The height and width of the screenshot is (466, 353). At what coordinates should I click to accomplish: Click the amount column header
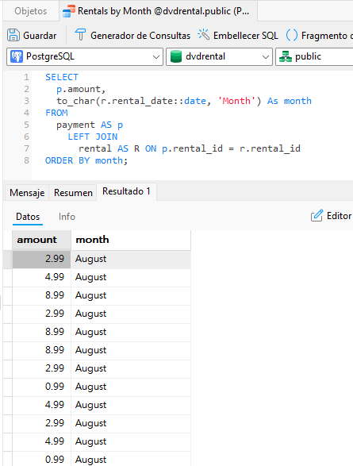coord(41,240)
